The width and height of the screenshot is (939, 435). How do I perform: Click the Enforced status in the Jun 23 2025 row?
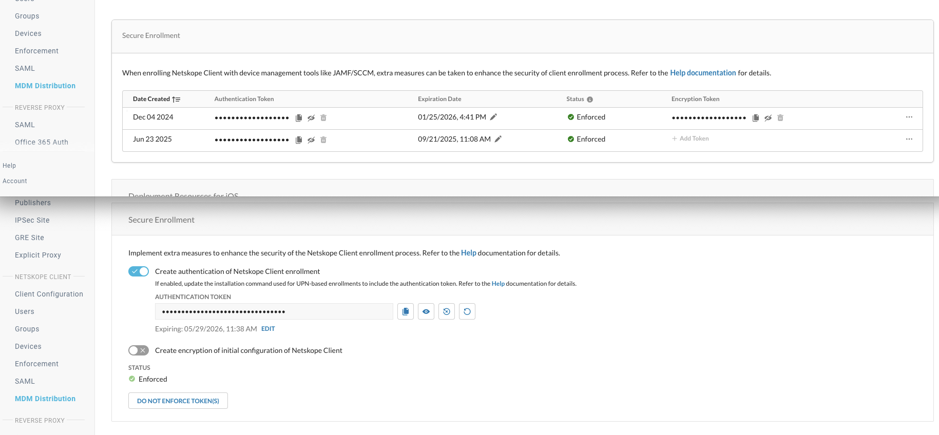click(586, 139)
